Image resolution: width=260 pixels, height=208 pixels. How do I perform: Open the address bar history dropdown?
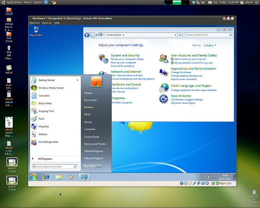coord(175,35)
